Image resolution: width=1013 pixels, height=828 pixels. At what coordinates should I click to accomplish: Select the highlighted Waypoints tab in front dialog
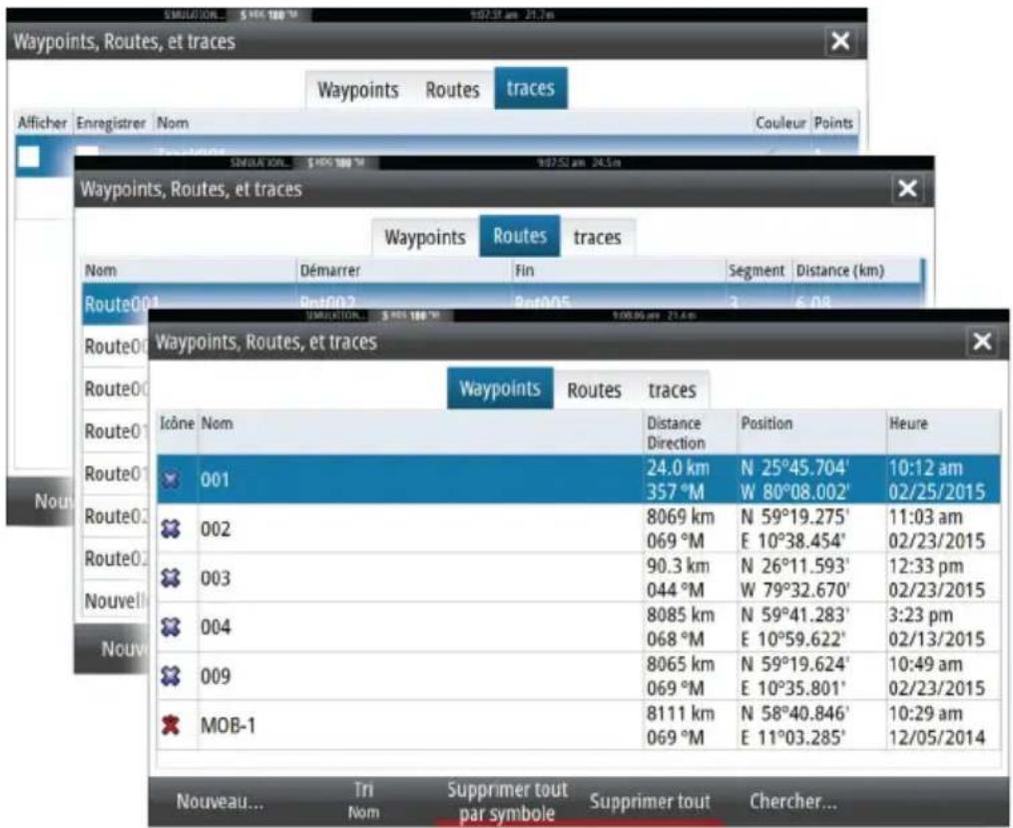pyautogui.click(x=500, y=390)
